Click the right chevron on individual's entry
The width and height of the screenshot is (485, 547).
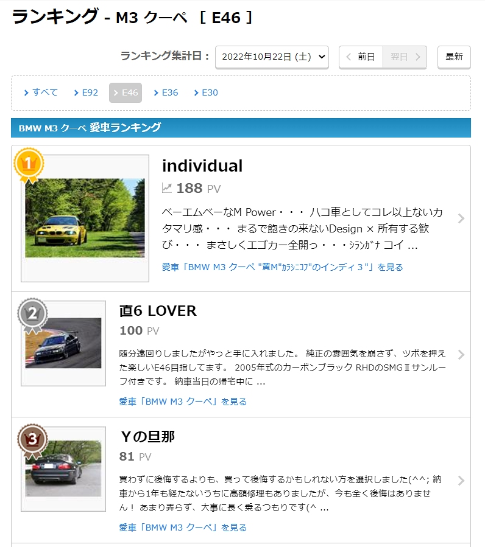pos(461,218)
